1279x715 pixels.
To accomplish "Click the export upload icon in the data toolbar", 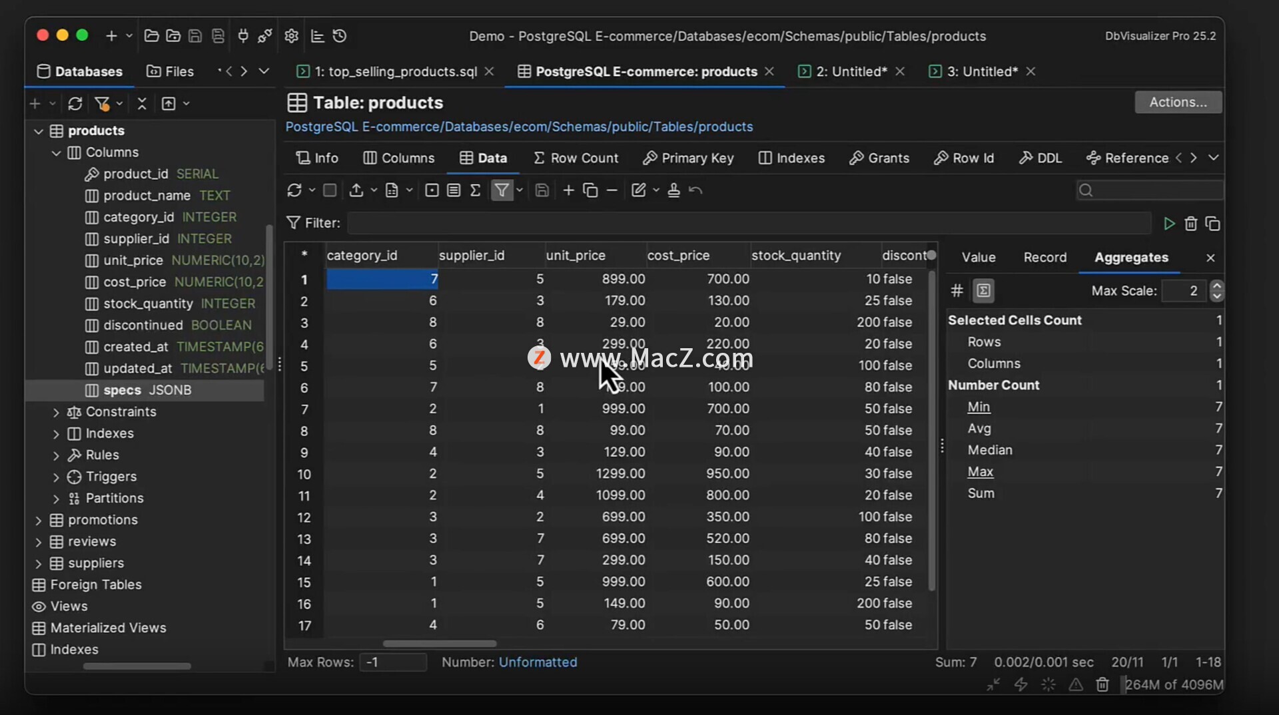I will (356, 190).
